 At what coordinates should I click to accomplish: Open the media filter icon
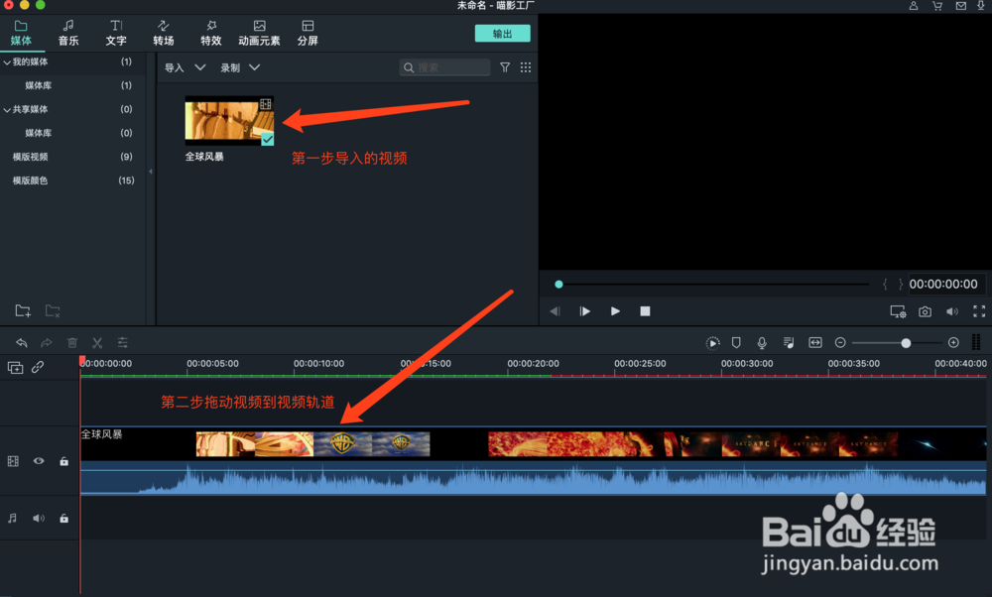click(x=505, y=67)
